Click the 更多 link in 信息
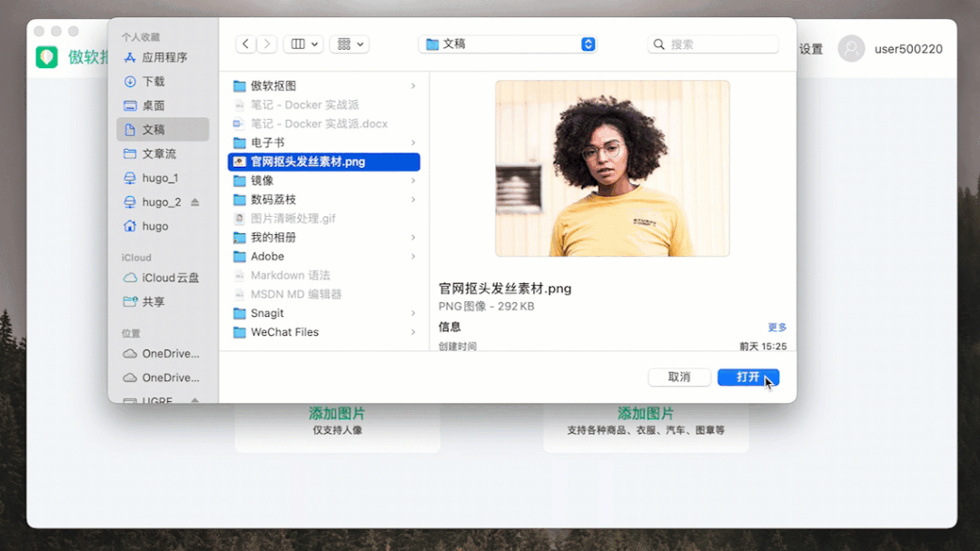The image size is (980, 551). tap(777, 328)
